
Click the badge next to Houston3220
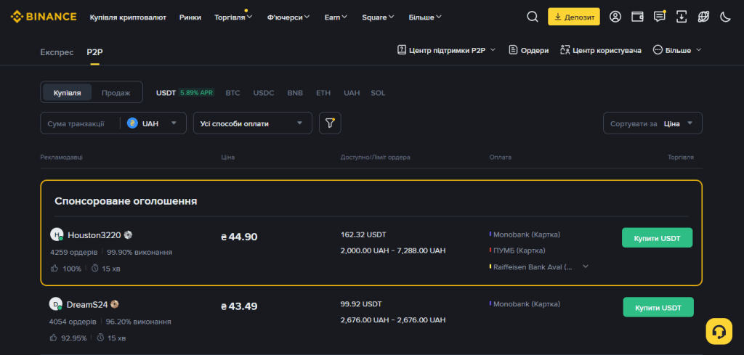coord(128,234)
